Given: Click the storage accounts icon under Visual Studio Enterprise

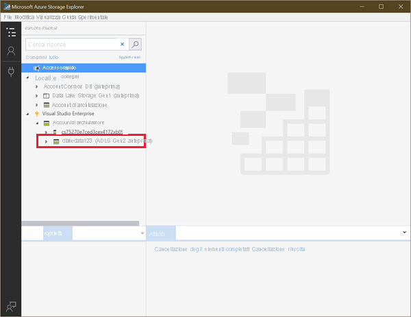Looking at the screenshot, I should 47,123.
